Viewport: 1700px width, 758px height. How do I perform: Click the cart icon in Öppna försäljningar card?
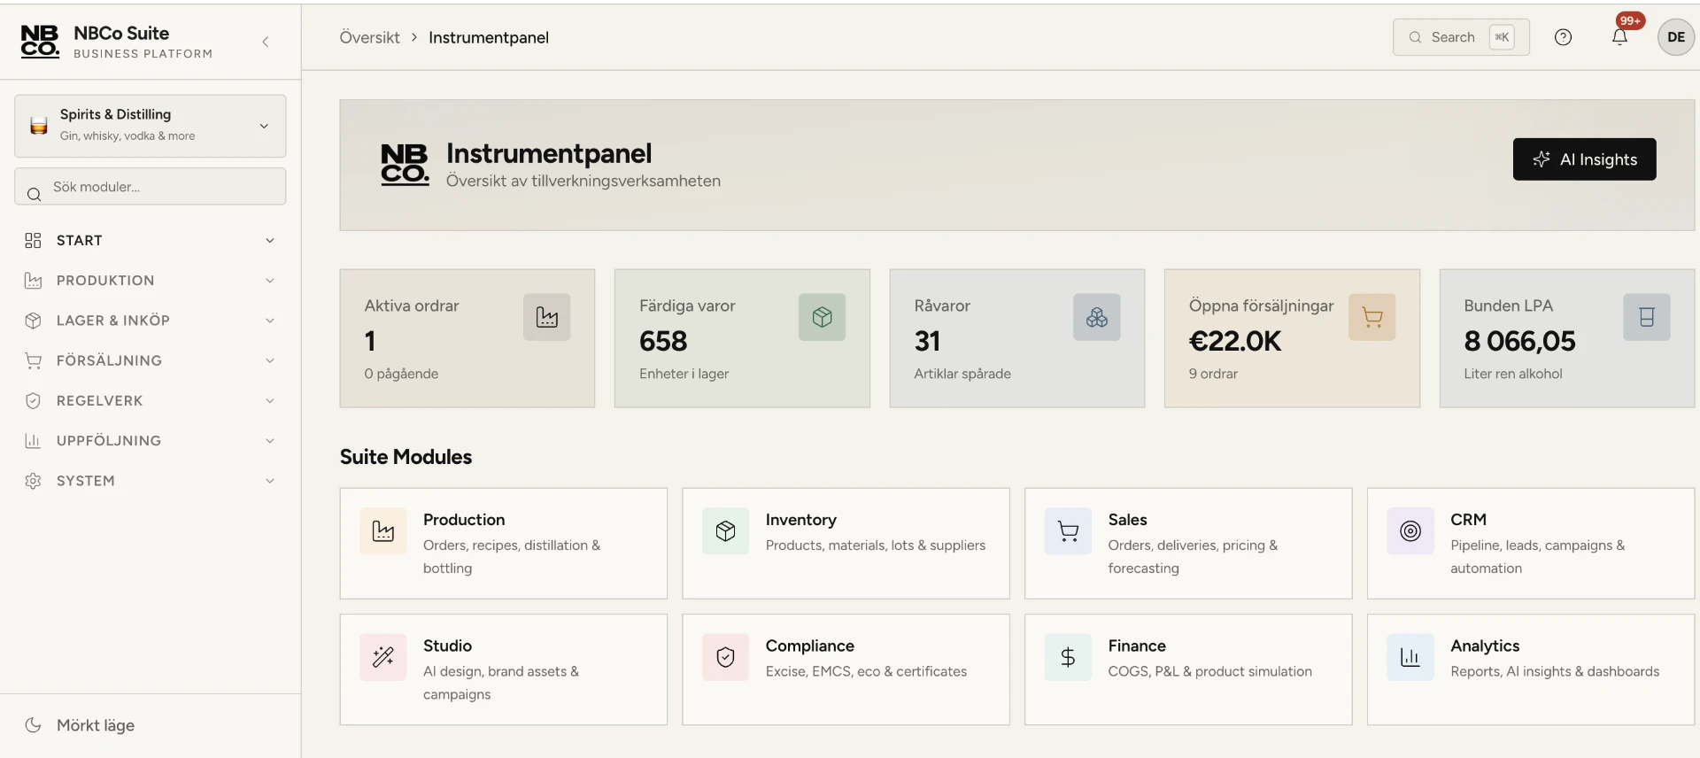(x=1372, y=317)
